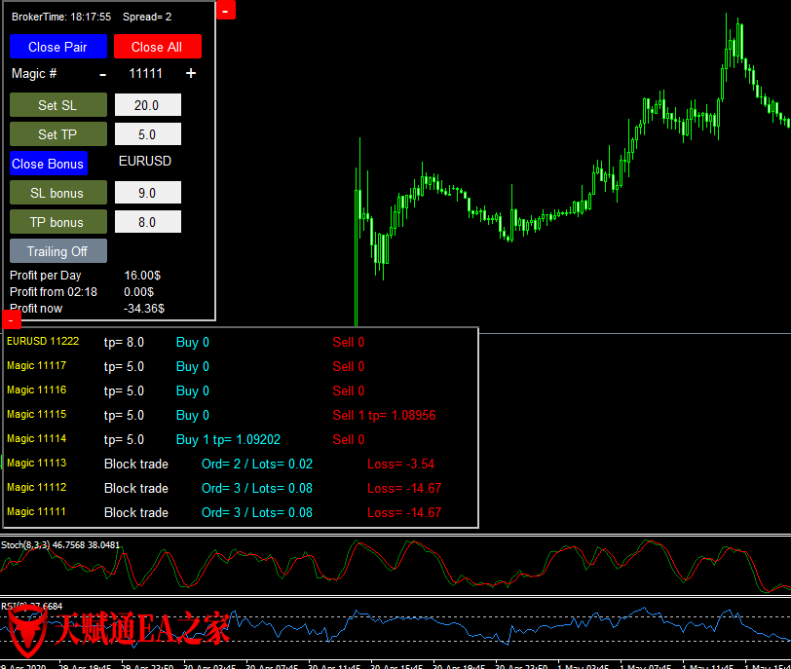The height and width of the screenshot is (669, 791).
Task: Click the blue Close Pair button
Action: pos(57,47)
